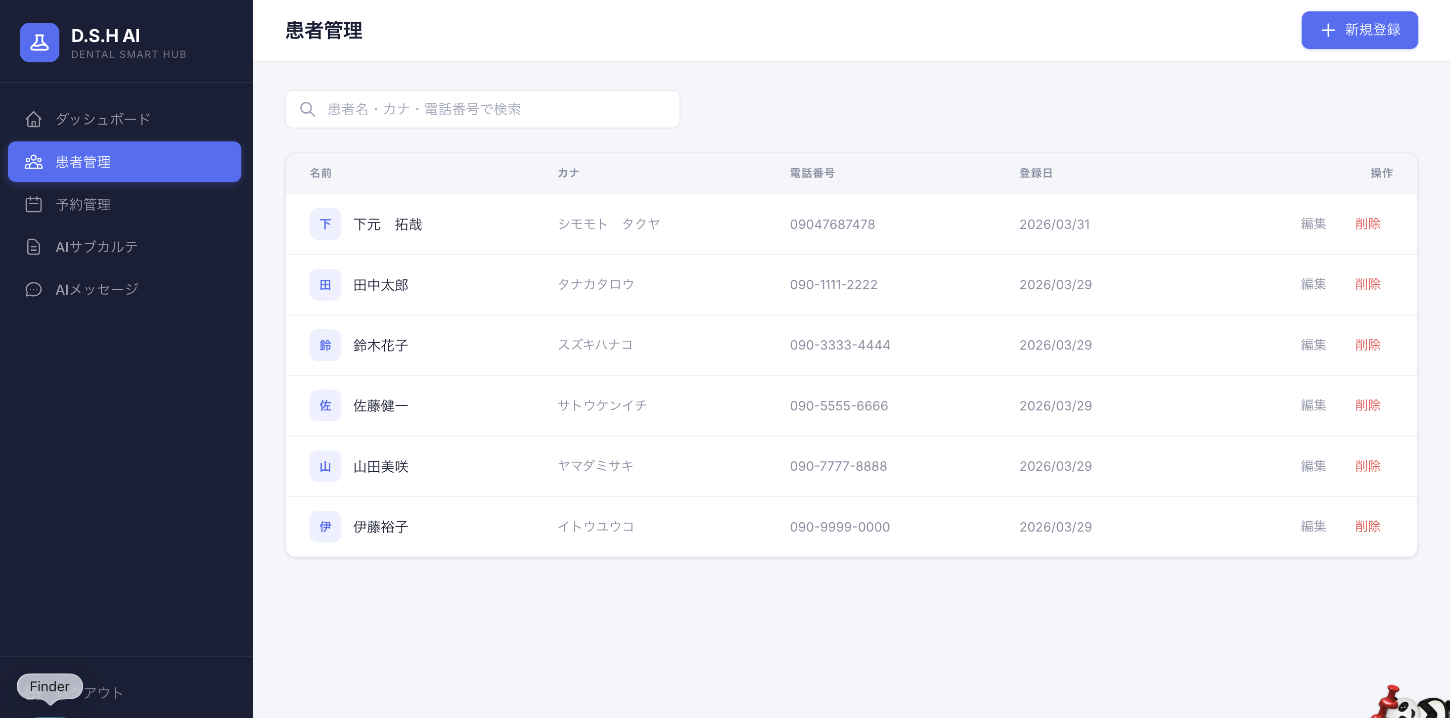
Task: Click the 田 avatar badge
Action: pyautogui.click(x=325, y=285)
